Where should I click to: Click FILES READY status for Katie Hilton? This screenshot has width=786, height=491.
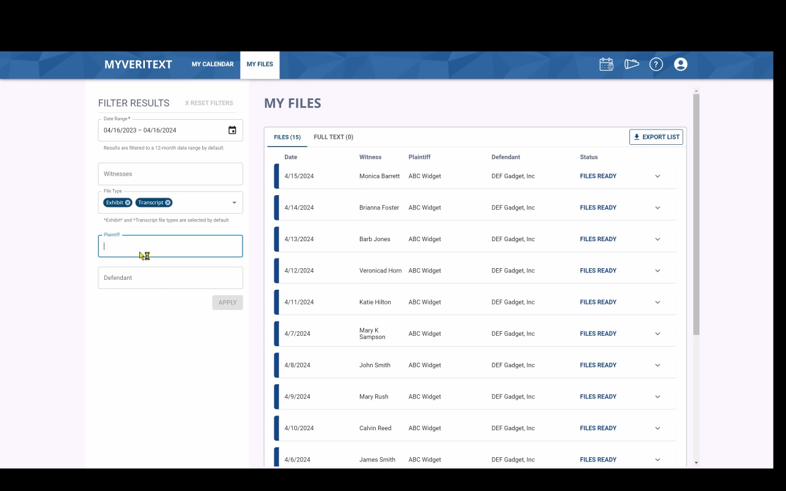[598, 302]
